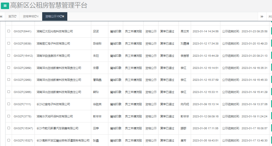Mark the checkbox in row GXGZF(2968)
Screen dimensions: 272x146
9,80
